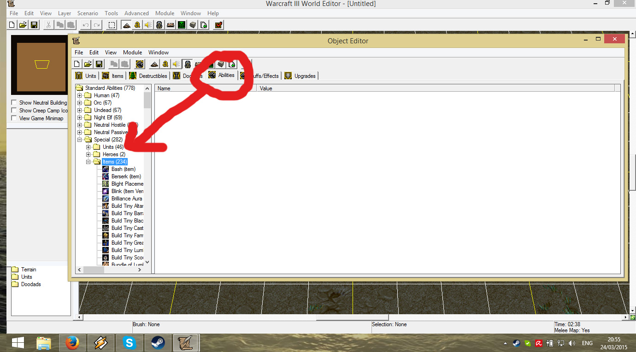This screenshot has height=352, width=636.
Task: Expand the Night Elf (69) folder
Action: click(80, 117)
